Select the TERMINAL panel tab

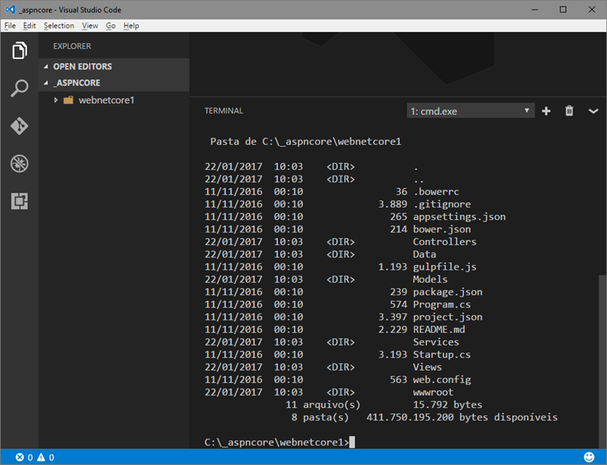click(224, 111)
